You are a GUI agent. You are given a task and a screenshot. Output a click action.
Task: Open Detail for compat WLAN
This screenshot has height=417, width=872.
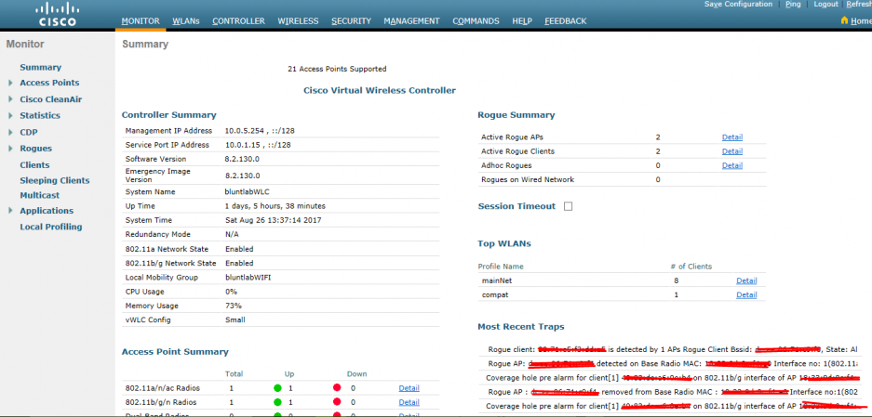pyautogui.click(x=747, y=294)
